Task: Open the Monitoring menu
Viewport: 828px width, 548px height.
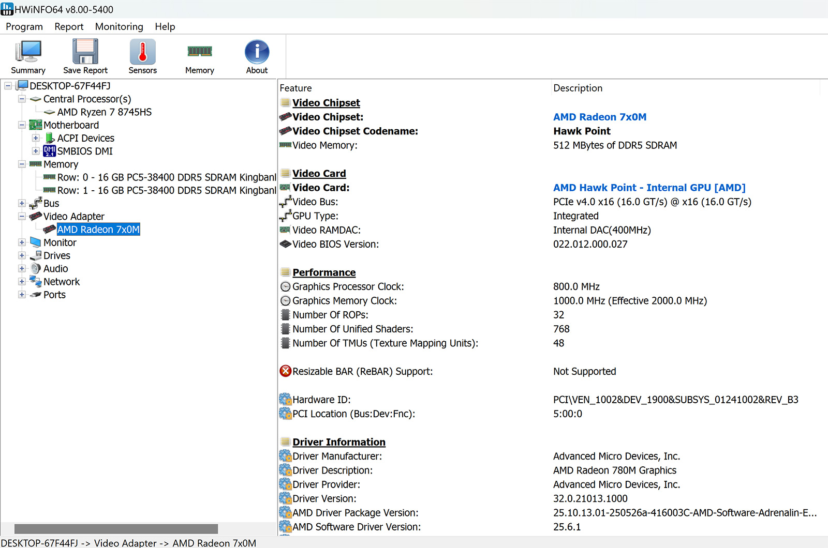Action: pos(119,26)
